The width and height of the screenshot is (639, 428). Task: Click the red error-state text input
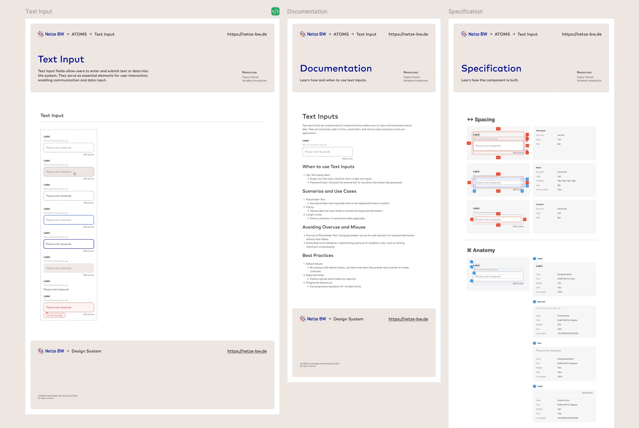pyautogui.click(x=69, y=307)
